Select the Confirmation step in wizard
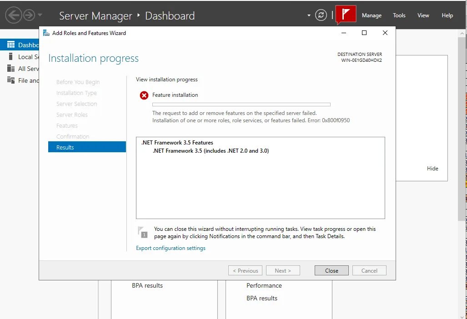This screenshot has width=467, height=319. (x=73, y=137)
